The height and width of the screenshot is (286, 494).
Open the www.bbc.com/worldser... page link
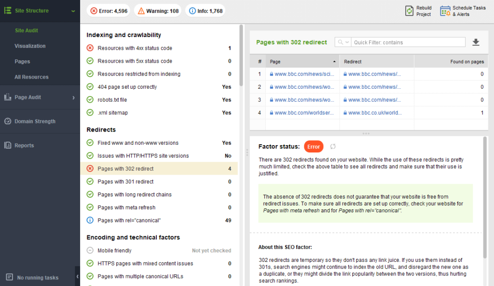coord(304,113)
